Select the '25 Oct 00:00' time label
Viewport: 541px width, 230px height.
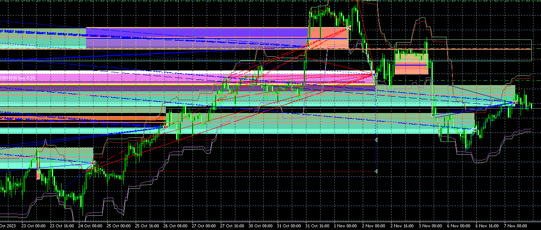[119, 226]
